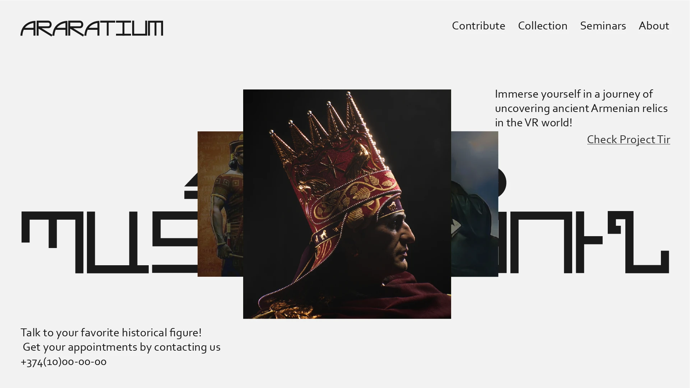Screen dimensions: 690x388
Task: Click the black triangle shape above left image
Action: (x=191, y=186)
